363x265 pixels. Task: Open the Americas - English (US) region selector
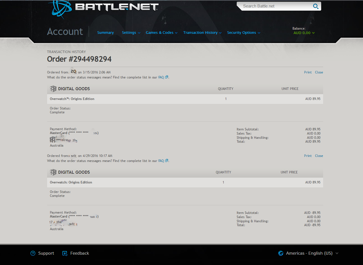click(312, 253)
